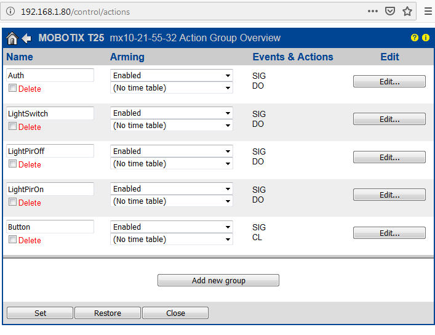This screenshot has width=435, height=335.
Task: Click the MOBOTIX home icon
Action: (12, 38)
